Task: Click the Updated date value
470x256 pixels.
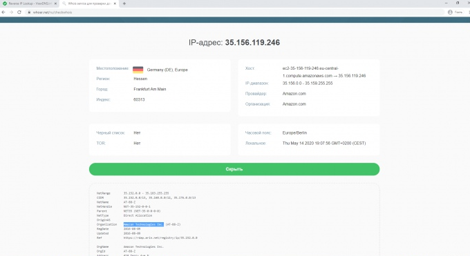Action: click(x=132, y=233)
